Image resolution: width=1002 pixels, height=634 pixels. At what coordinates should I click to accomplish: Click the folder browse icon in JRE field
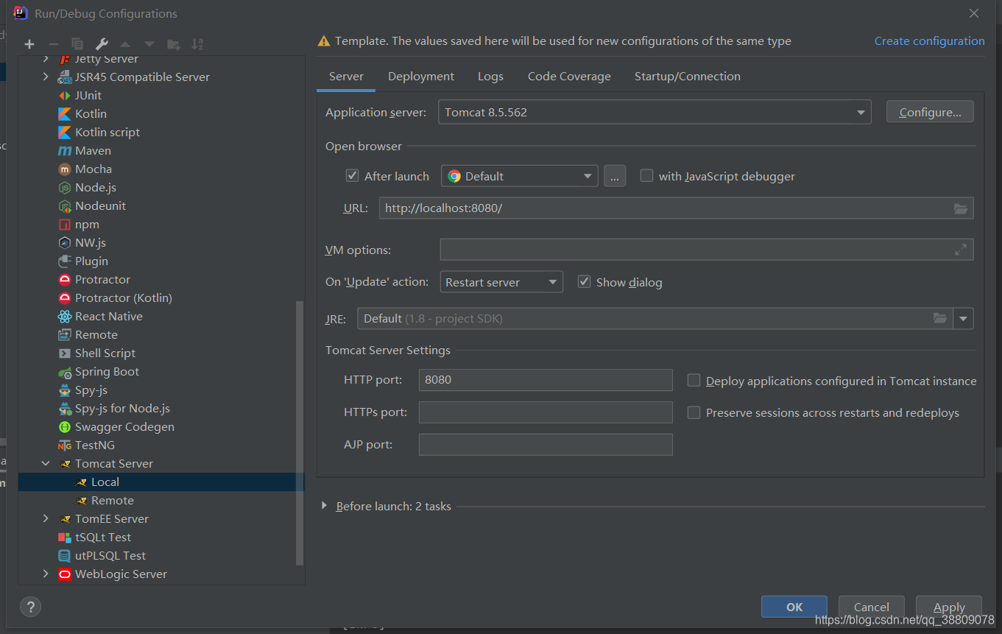tap(940, 318)
